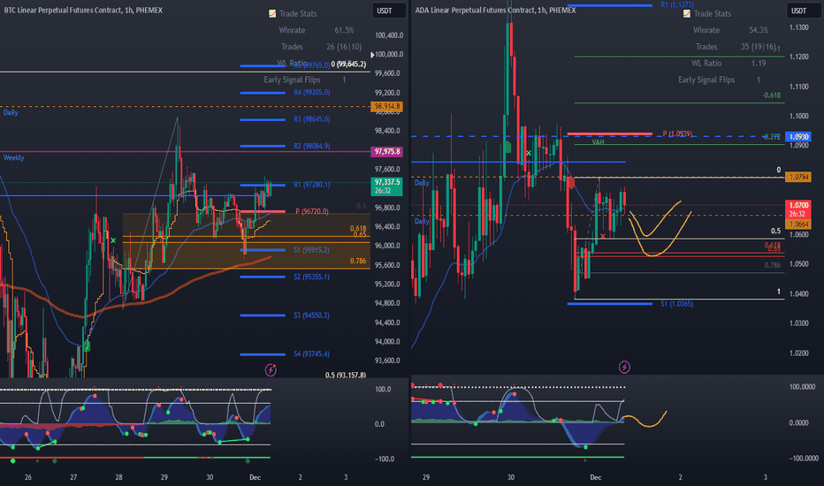This screenshot has height=486, width=824.
Task: Click the 1.1300 level on ADA price axis
Action: [798, 28]
